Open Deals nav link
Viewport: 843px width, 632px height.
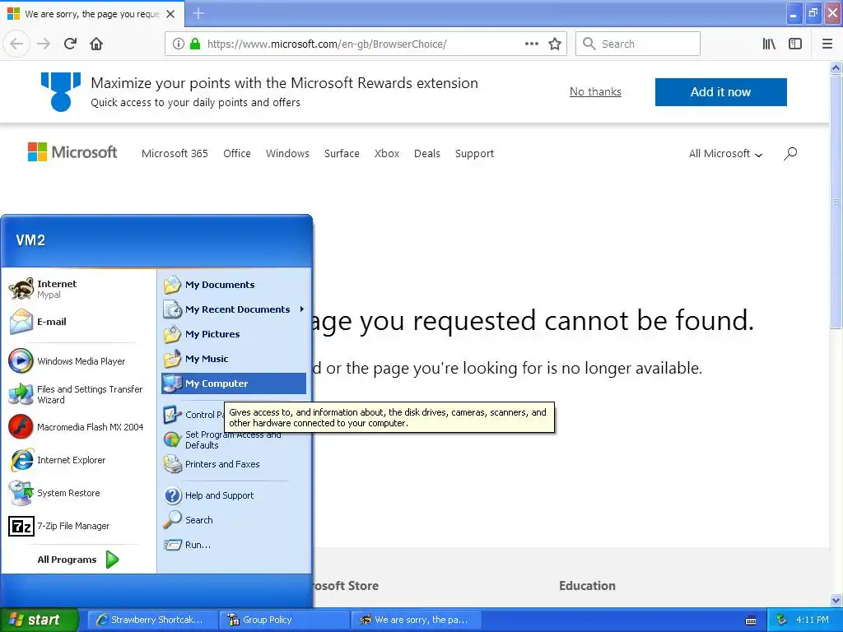(427, 154)
